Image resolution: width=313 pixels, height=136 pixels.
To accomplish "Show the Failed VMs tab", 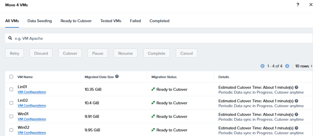I will [135, 21].
